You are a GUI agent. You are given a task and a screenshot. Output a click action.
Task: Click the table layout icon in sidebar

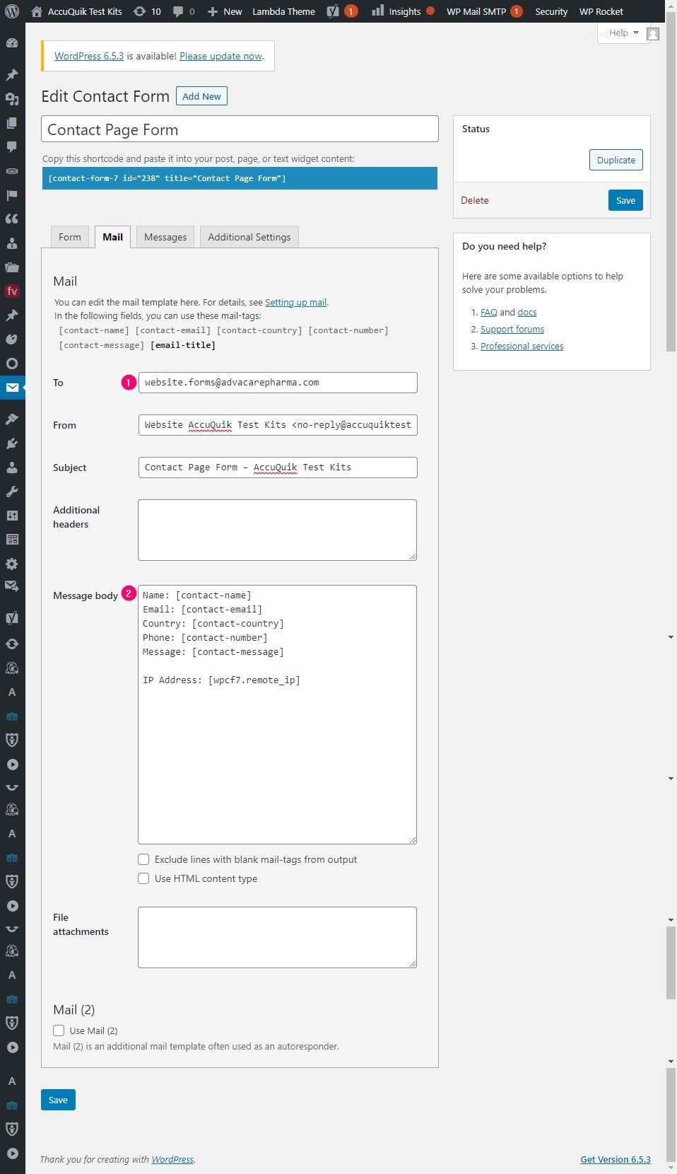click(12, 540)
